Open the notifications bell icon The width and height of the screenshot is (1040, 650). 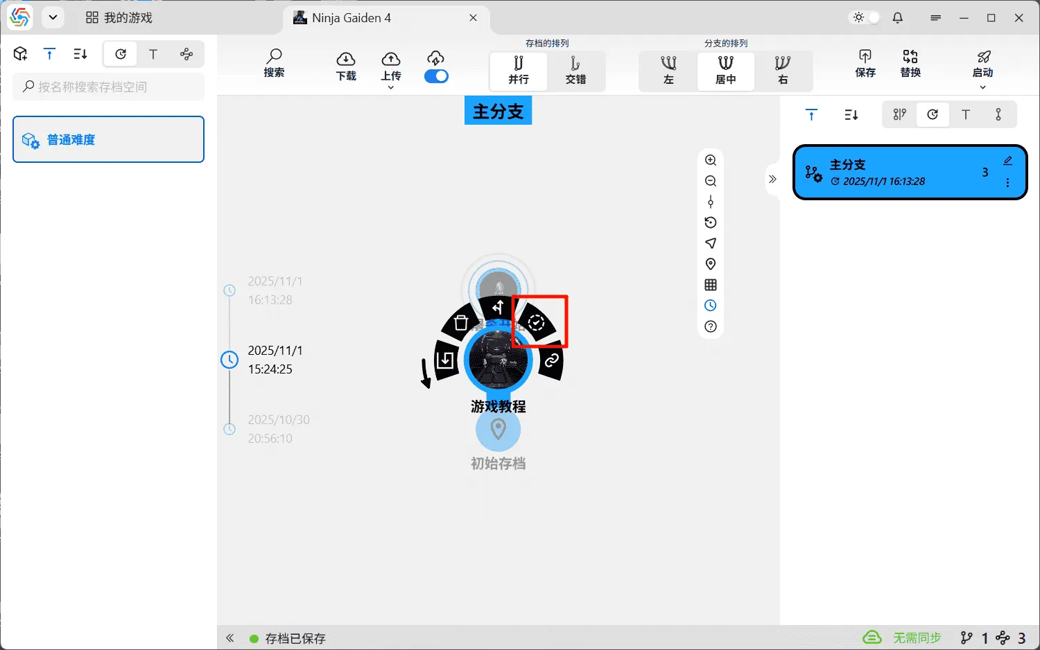click(898, 18)
